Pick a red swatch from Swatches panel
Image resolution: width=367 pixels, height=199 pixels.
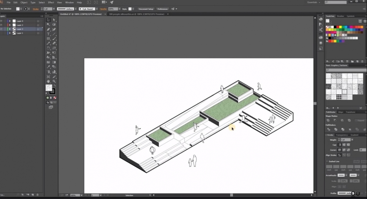(x=337, y=27)
